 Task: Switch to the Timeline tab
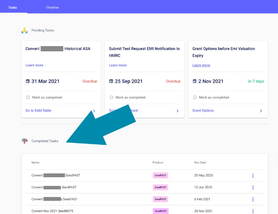pyautogui.click(x=52, y=7)
